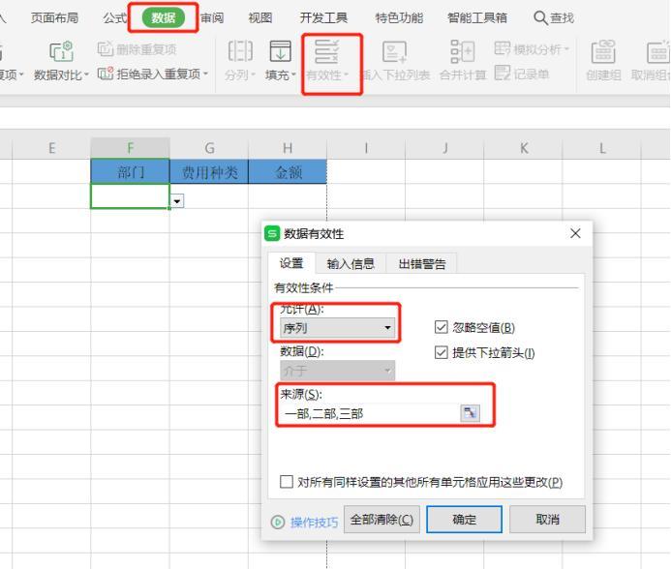Open the 智能工具箱 tab

click(x=477, y=17)
